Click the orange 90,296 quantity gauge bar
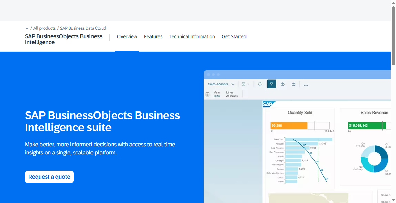Viewport: 396px width, 203px height. pos(289,126)
